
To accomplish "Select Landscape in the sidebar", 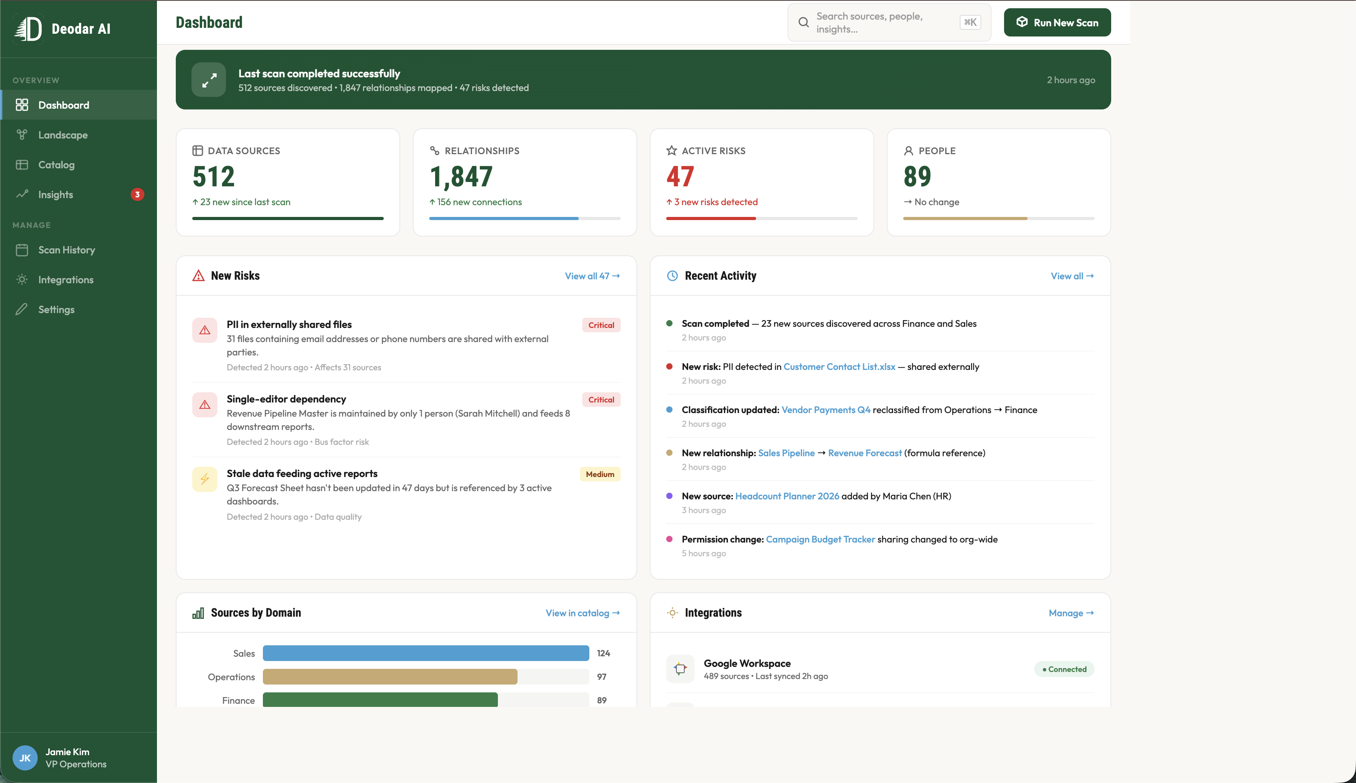I will 63,135.
